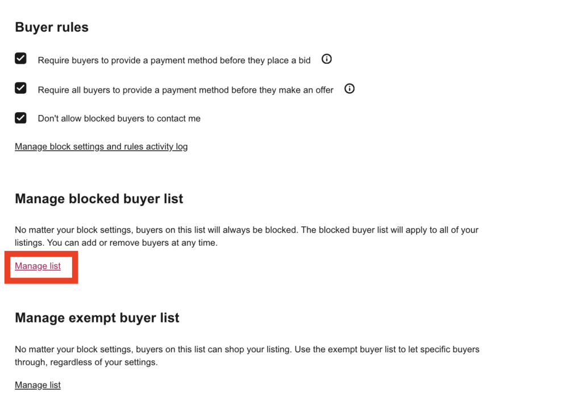
Task: Click "The blocked buyer list will apply" sentence
Action: click(390, 230)
